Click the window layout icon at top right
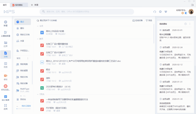Viewport: 196px width, 114px height. point(192,5)
